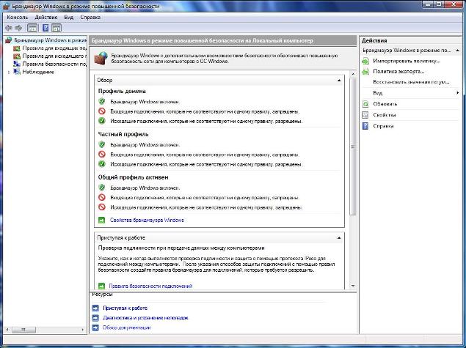The image size is (466, 348).
Task: Click the Наблюдение monitoring tree icon
Action: pos(17,72)
